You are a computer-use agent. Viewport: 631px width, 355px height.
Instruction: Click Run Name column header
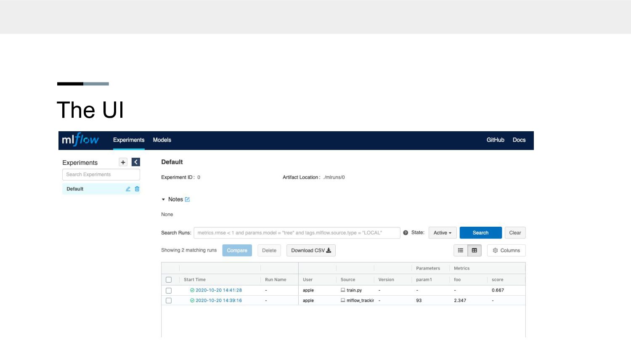click(x=276, y=280)
